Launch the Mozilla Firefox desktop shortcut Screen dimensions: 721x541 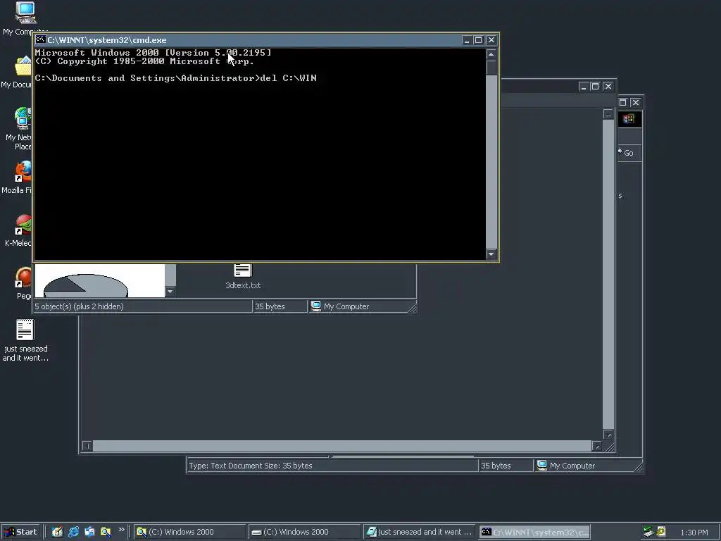click(23, 171)
